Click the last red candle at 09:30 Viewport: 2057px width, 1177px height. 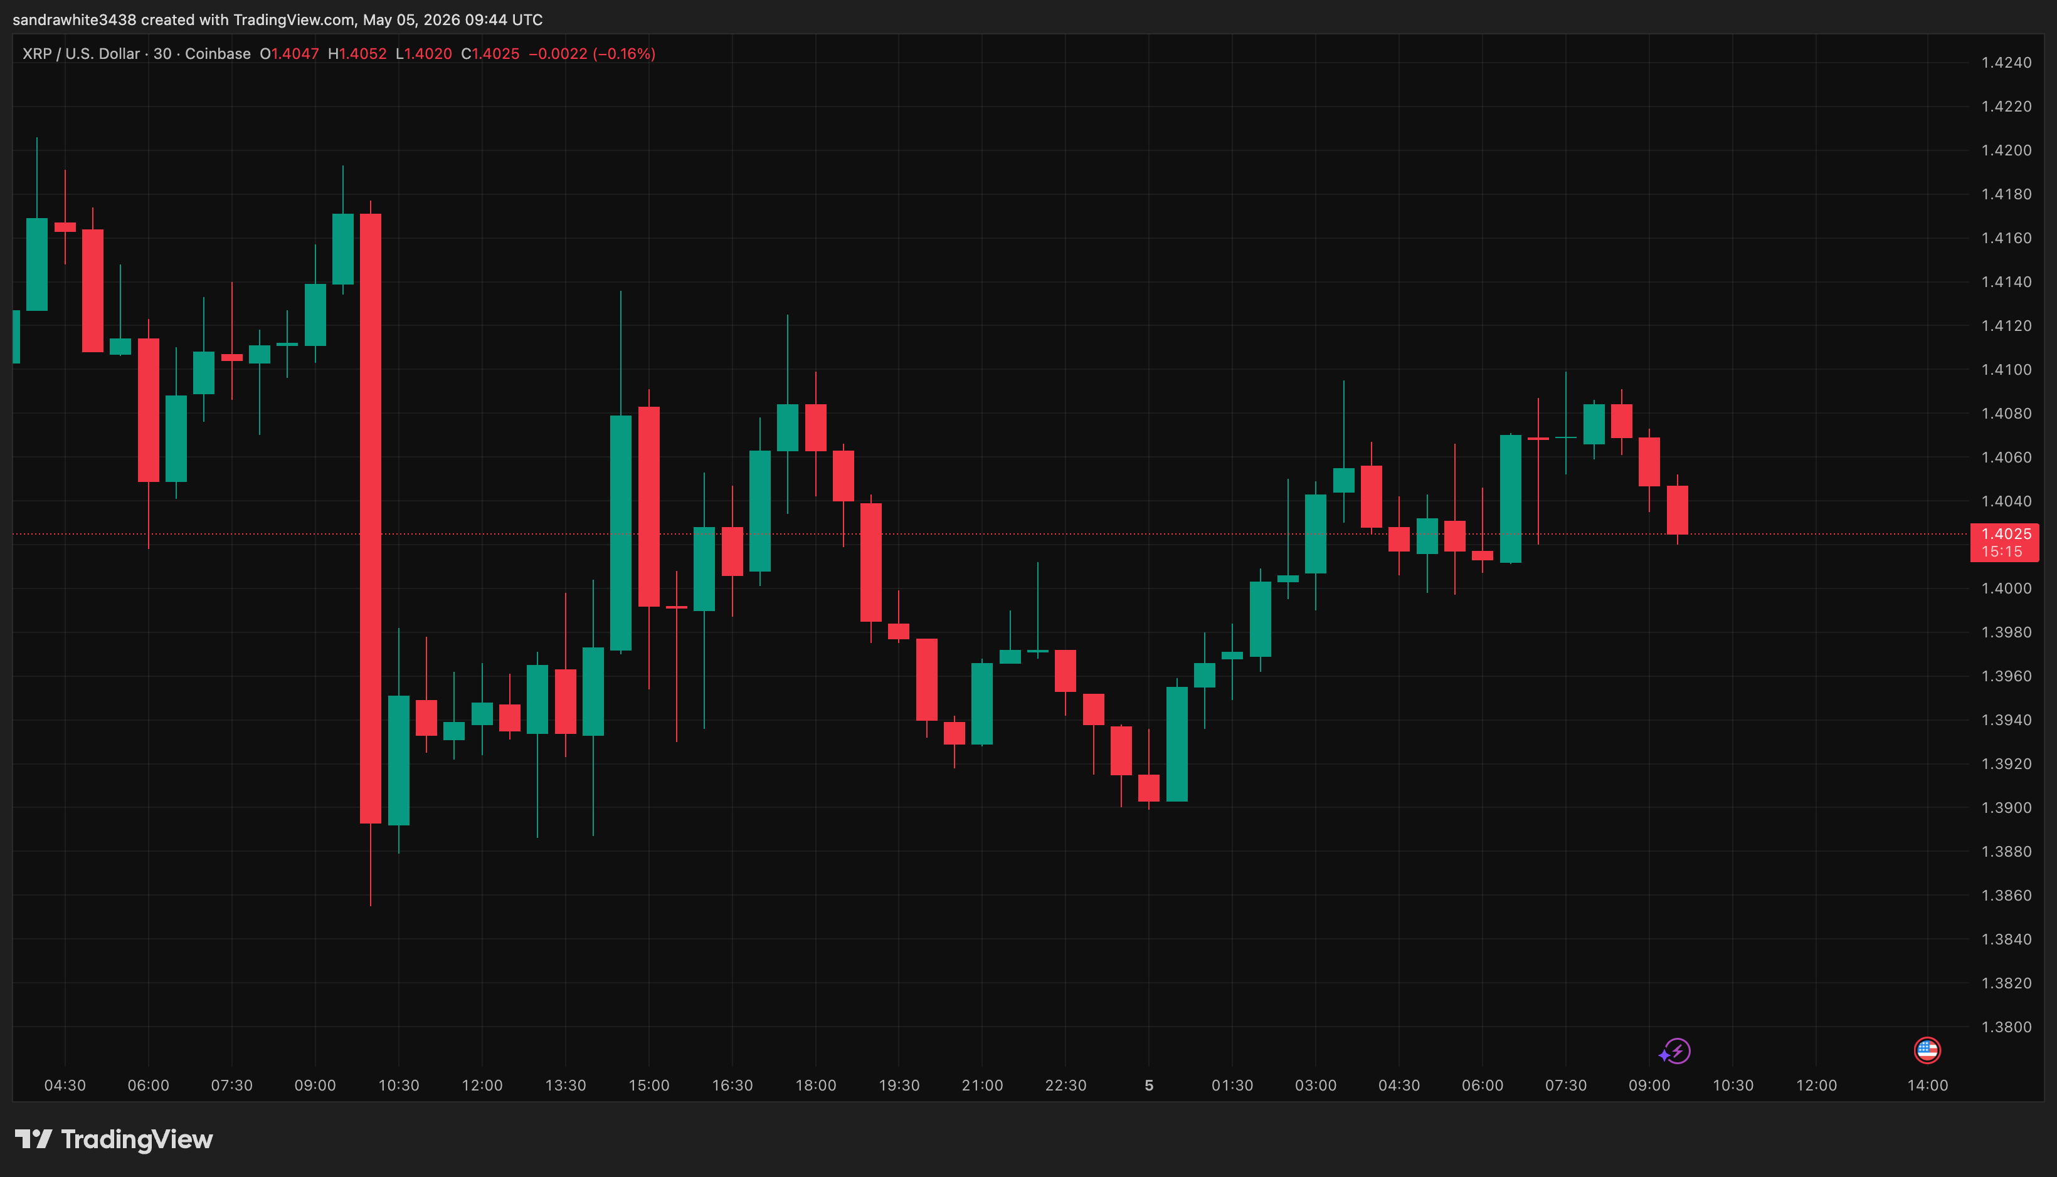point(1677,510)
